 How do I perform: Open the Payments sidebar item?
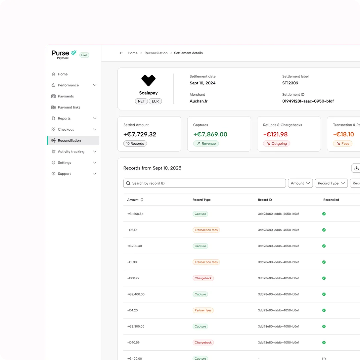click(x=73, y=96)
